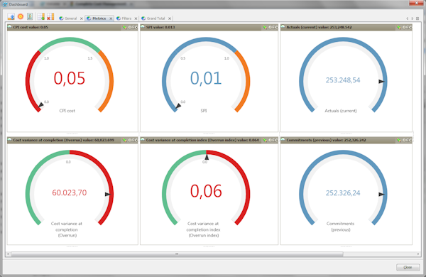426x277 pixels.
Task: Edit the CPI cost panel with pencil icon
Action: pyautogui.click(x=124, y=27)
